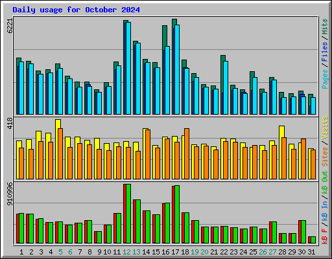Click day 29 on the x-axis

(292, 252)
